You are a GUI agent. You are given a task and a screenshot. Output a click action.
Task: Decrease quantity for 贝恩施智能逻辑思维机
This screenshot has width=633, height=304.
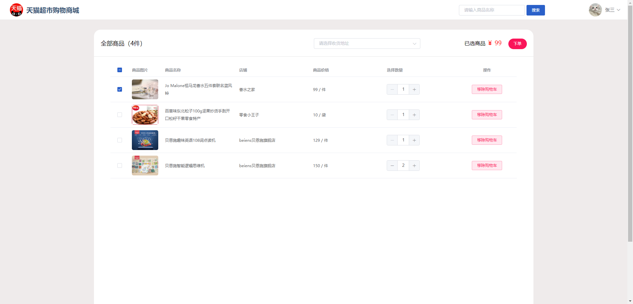tap(392, 166)
